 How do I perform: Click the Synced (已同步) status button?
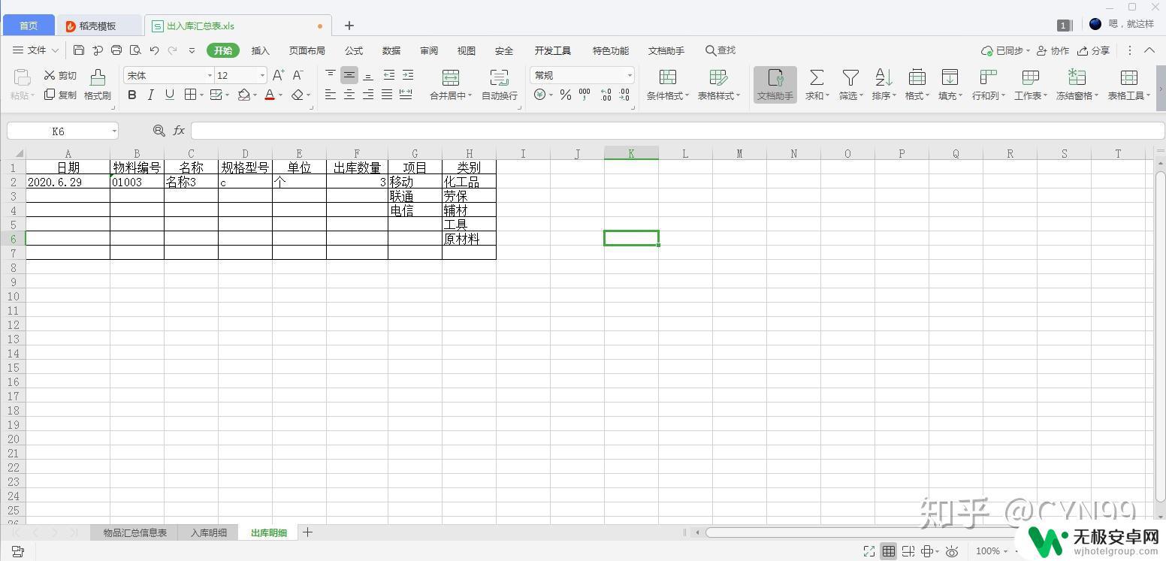tap(1005, 50)
